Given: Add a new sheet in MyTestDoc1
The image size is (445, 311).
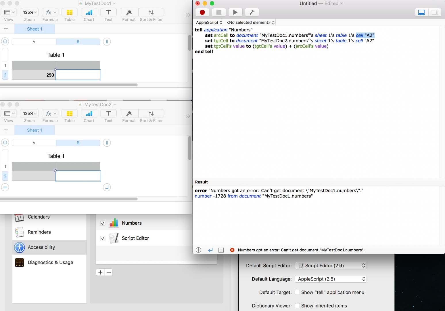Looking at the screenshot, I should (6, 29).
